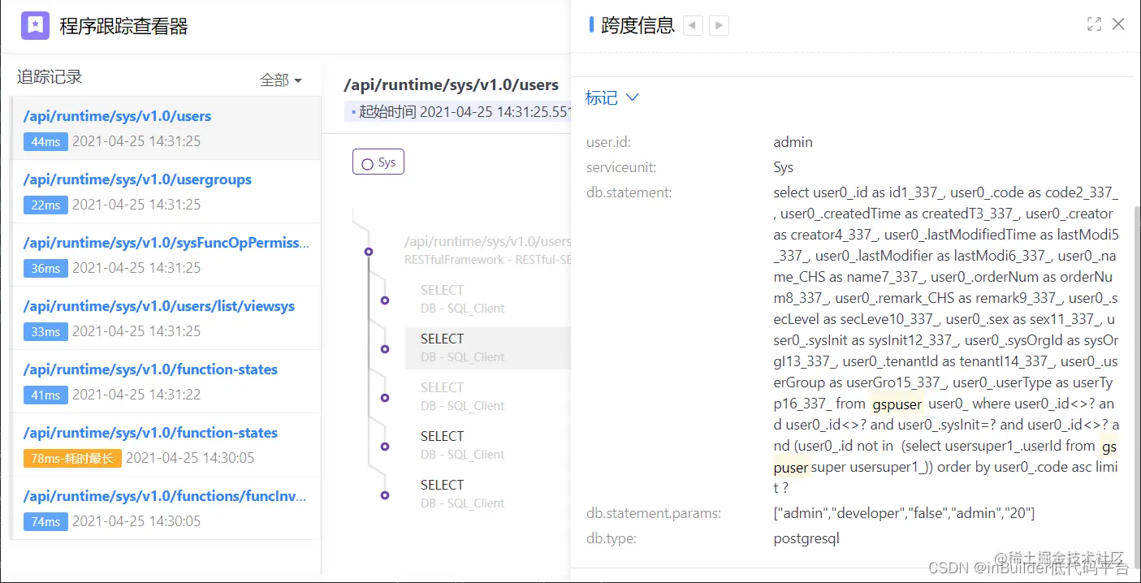Screen dimensions: 1141x583
Task: Click the 33ms duration badge
Action: 45,331
